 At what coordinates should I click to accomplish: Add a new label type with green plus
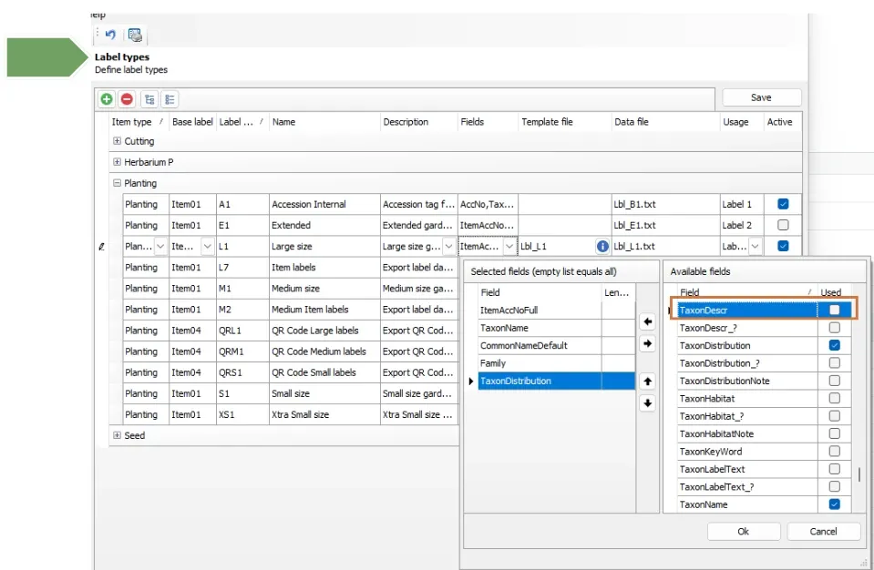tap(107, 99)
